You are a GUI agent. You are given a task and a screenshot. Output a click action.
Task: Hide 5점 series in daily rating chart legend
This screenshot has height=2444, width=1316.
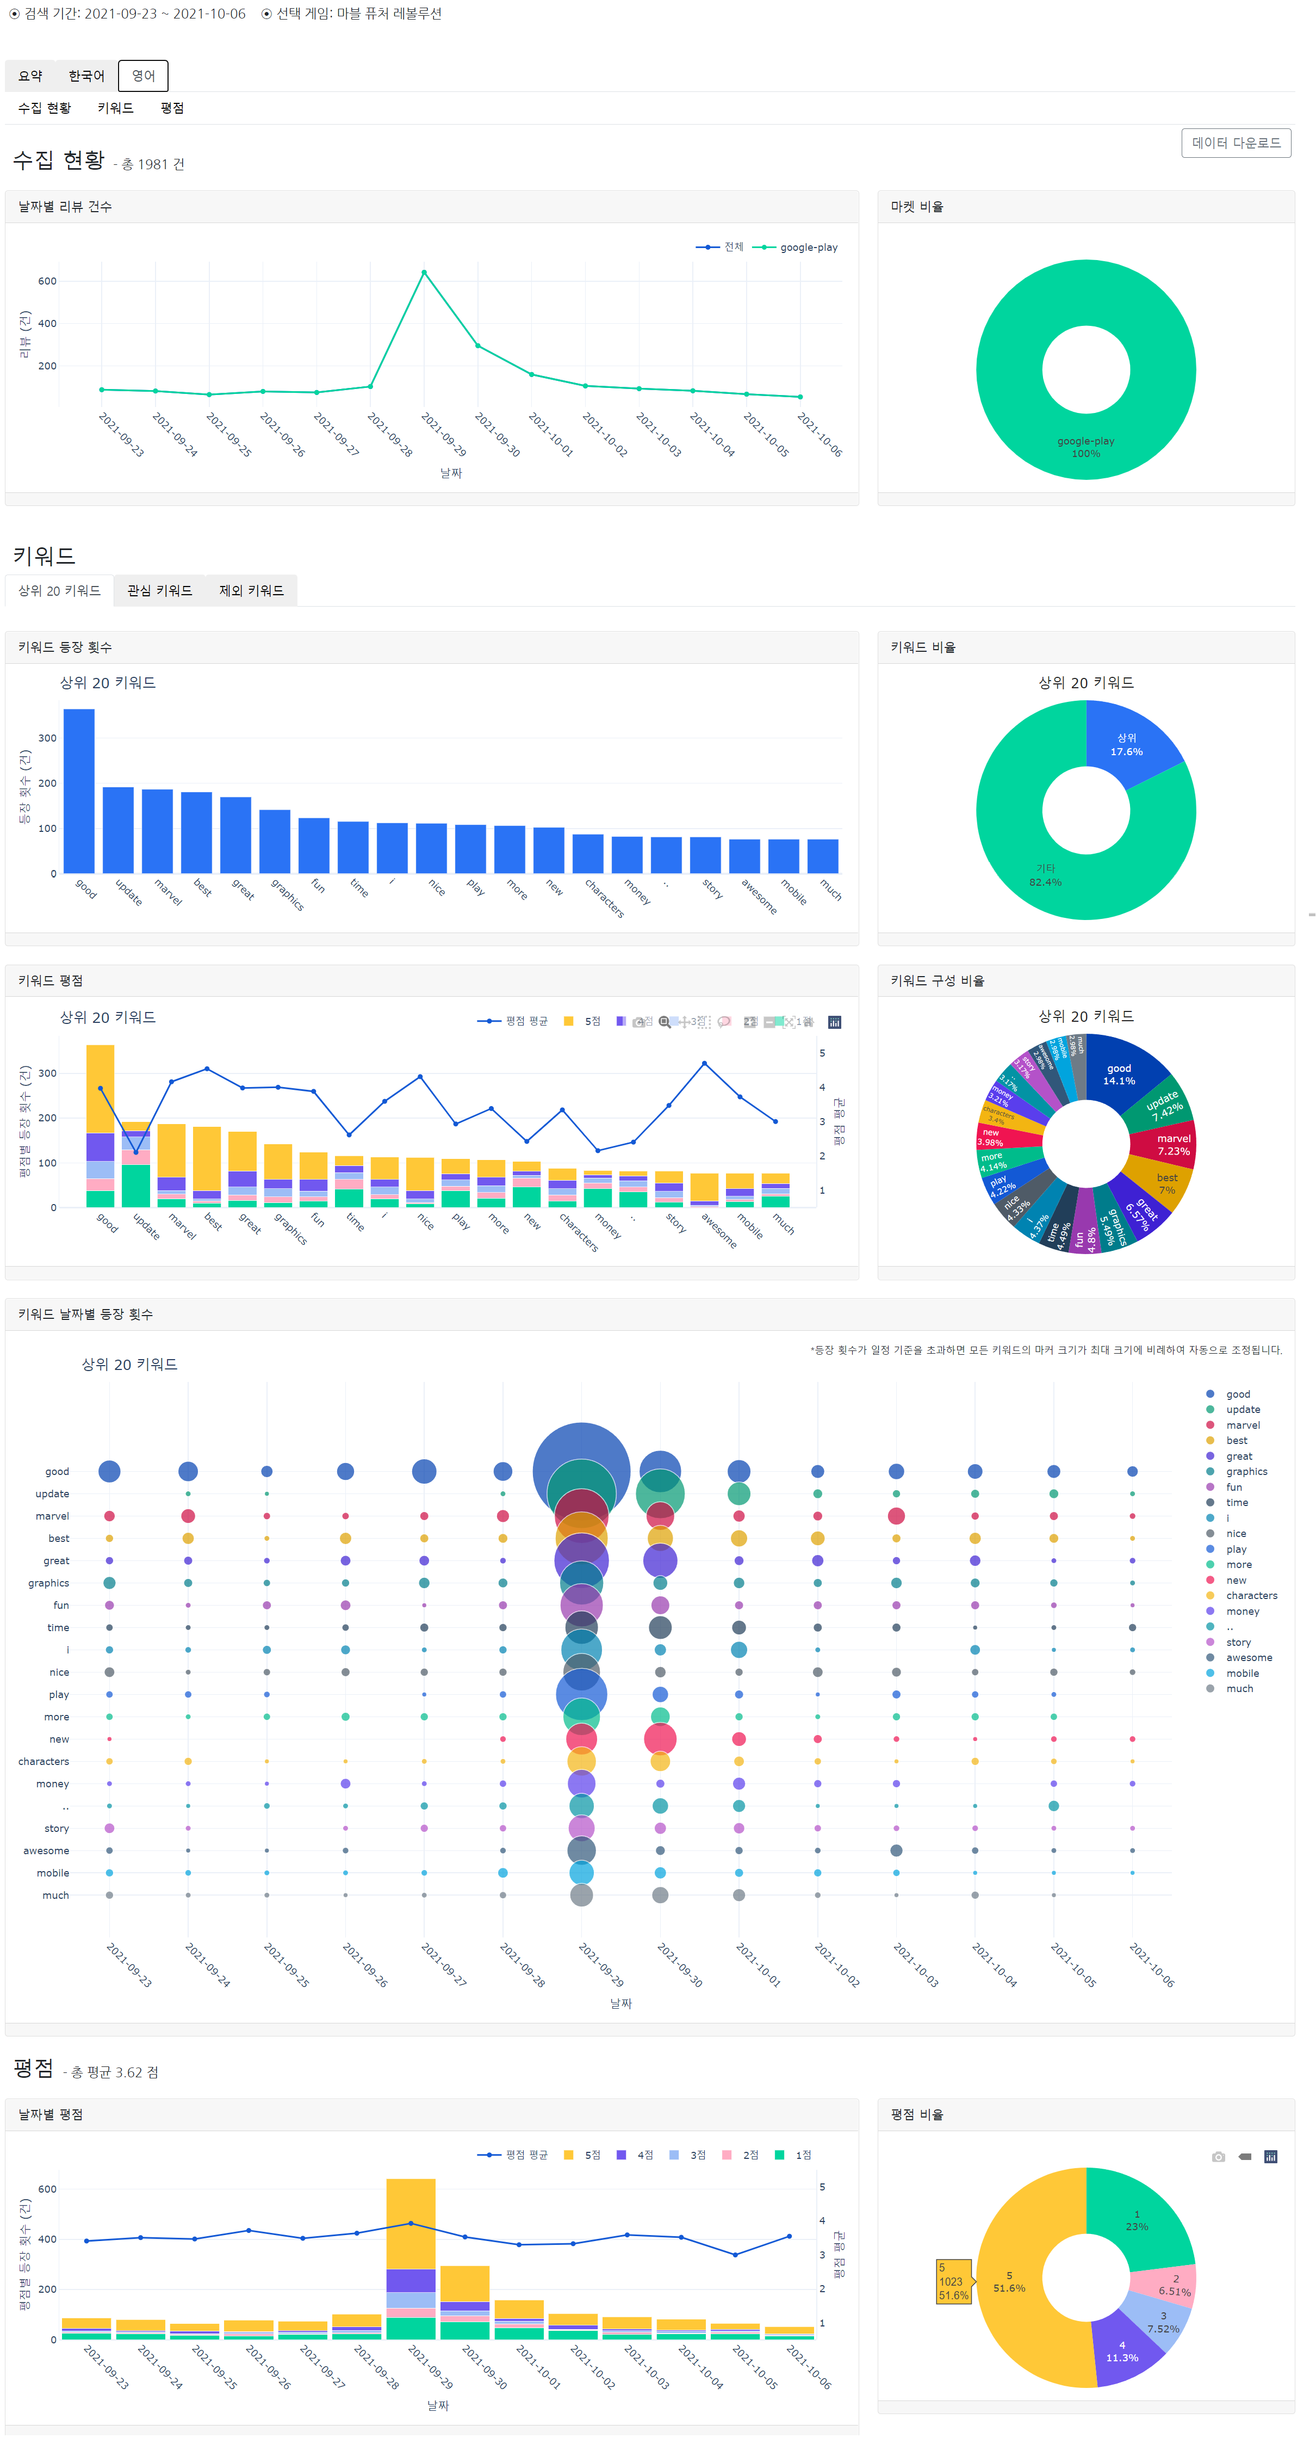click(x=591, y=2155)
